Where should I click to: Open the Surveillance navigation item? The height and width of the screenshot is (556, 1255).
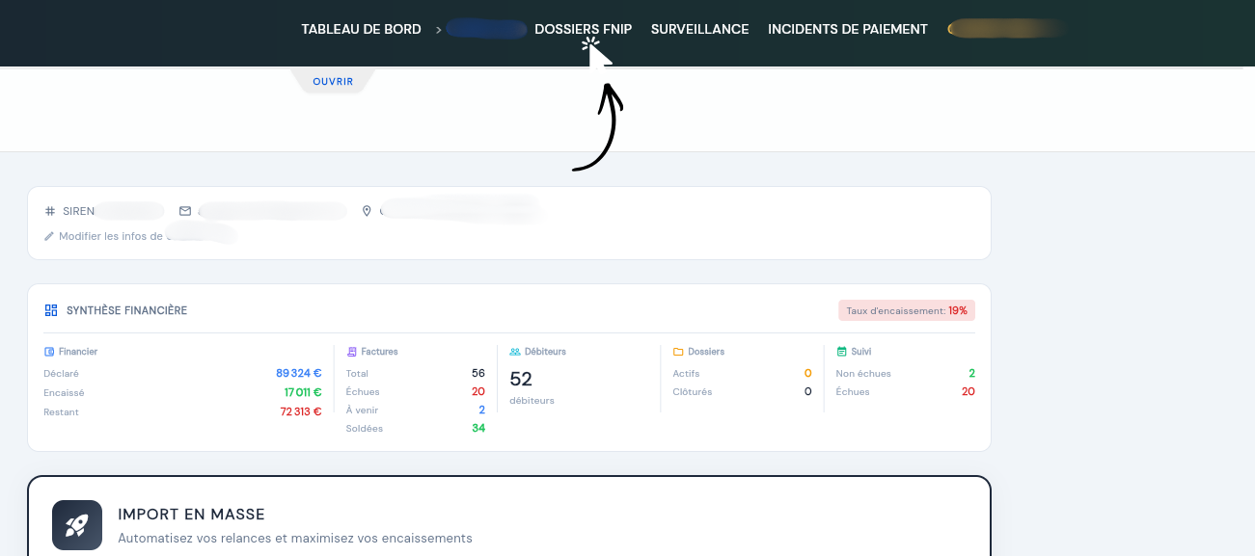(x=699, y=30)
